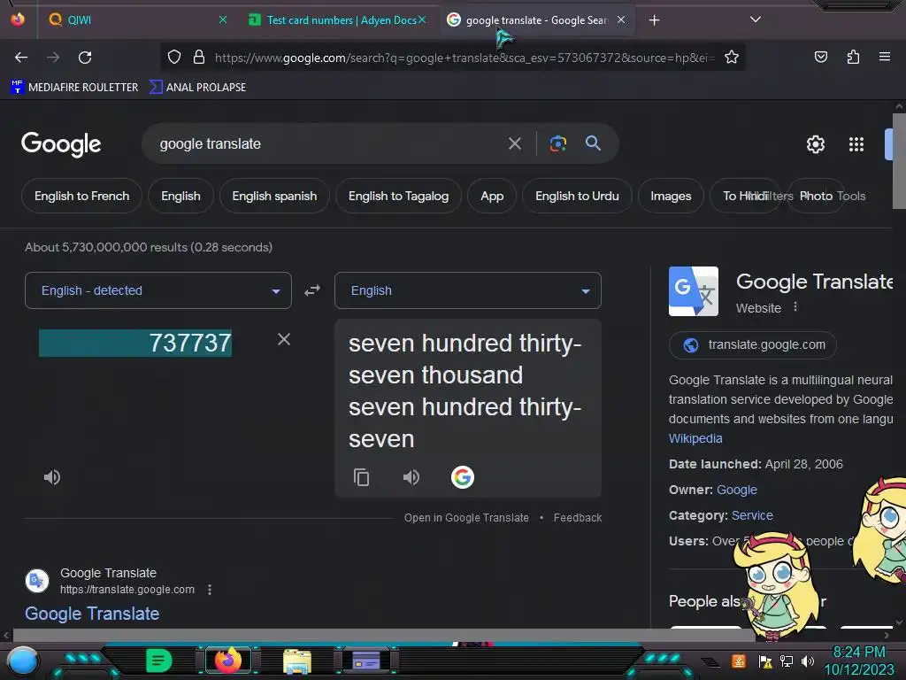Open the Google apps grid
This screenshot has height=680, width=906.
click(856, 144)
